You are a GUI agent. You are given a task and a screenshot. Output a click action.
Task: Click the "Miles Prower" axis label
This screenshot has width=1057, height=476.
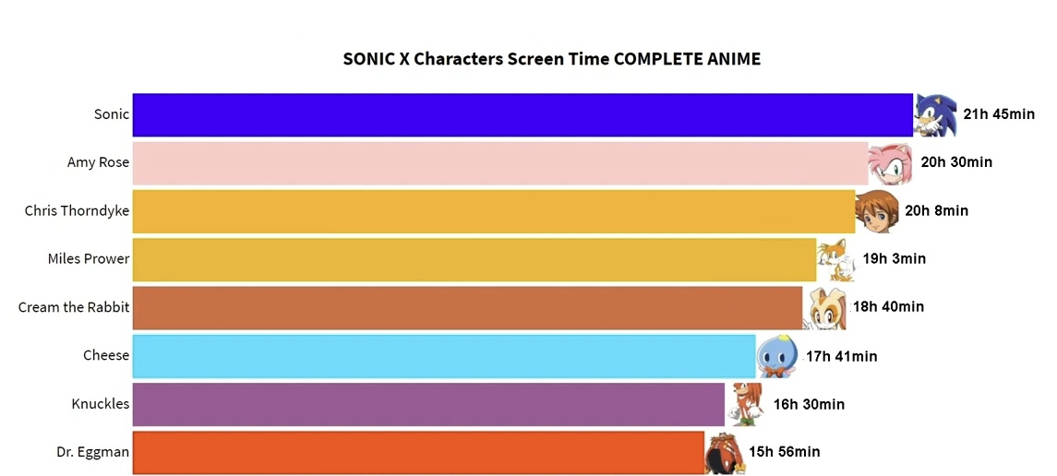pos(89,259)
